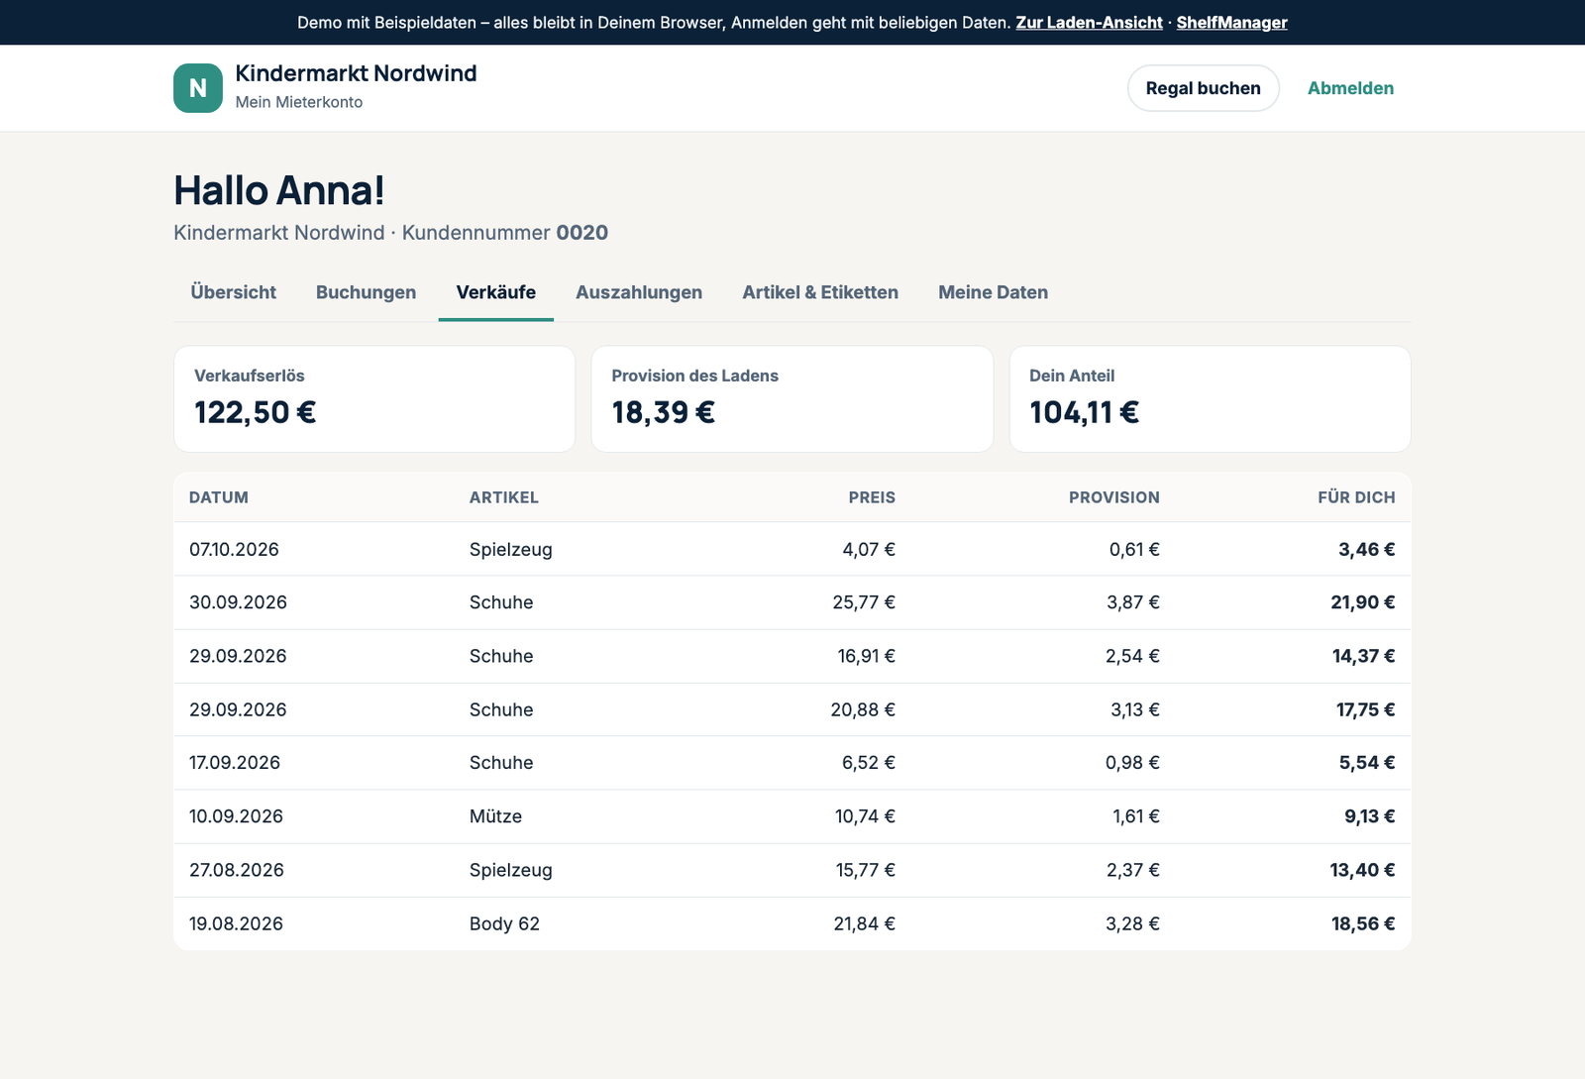The width and height of the screenshot is (1585, 1079).
Task: Click the green N logo icon
Action: point(198,88)
